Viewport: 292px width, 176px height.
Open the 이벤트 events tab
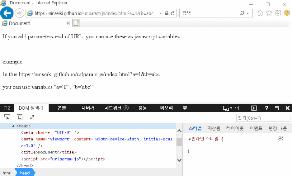coord(256,128)
